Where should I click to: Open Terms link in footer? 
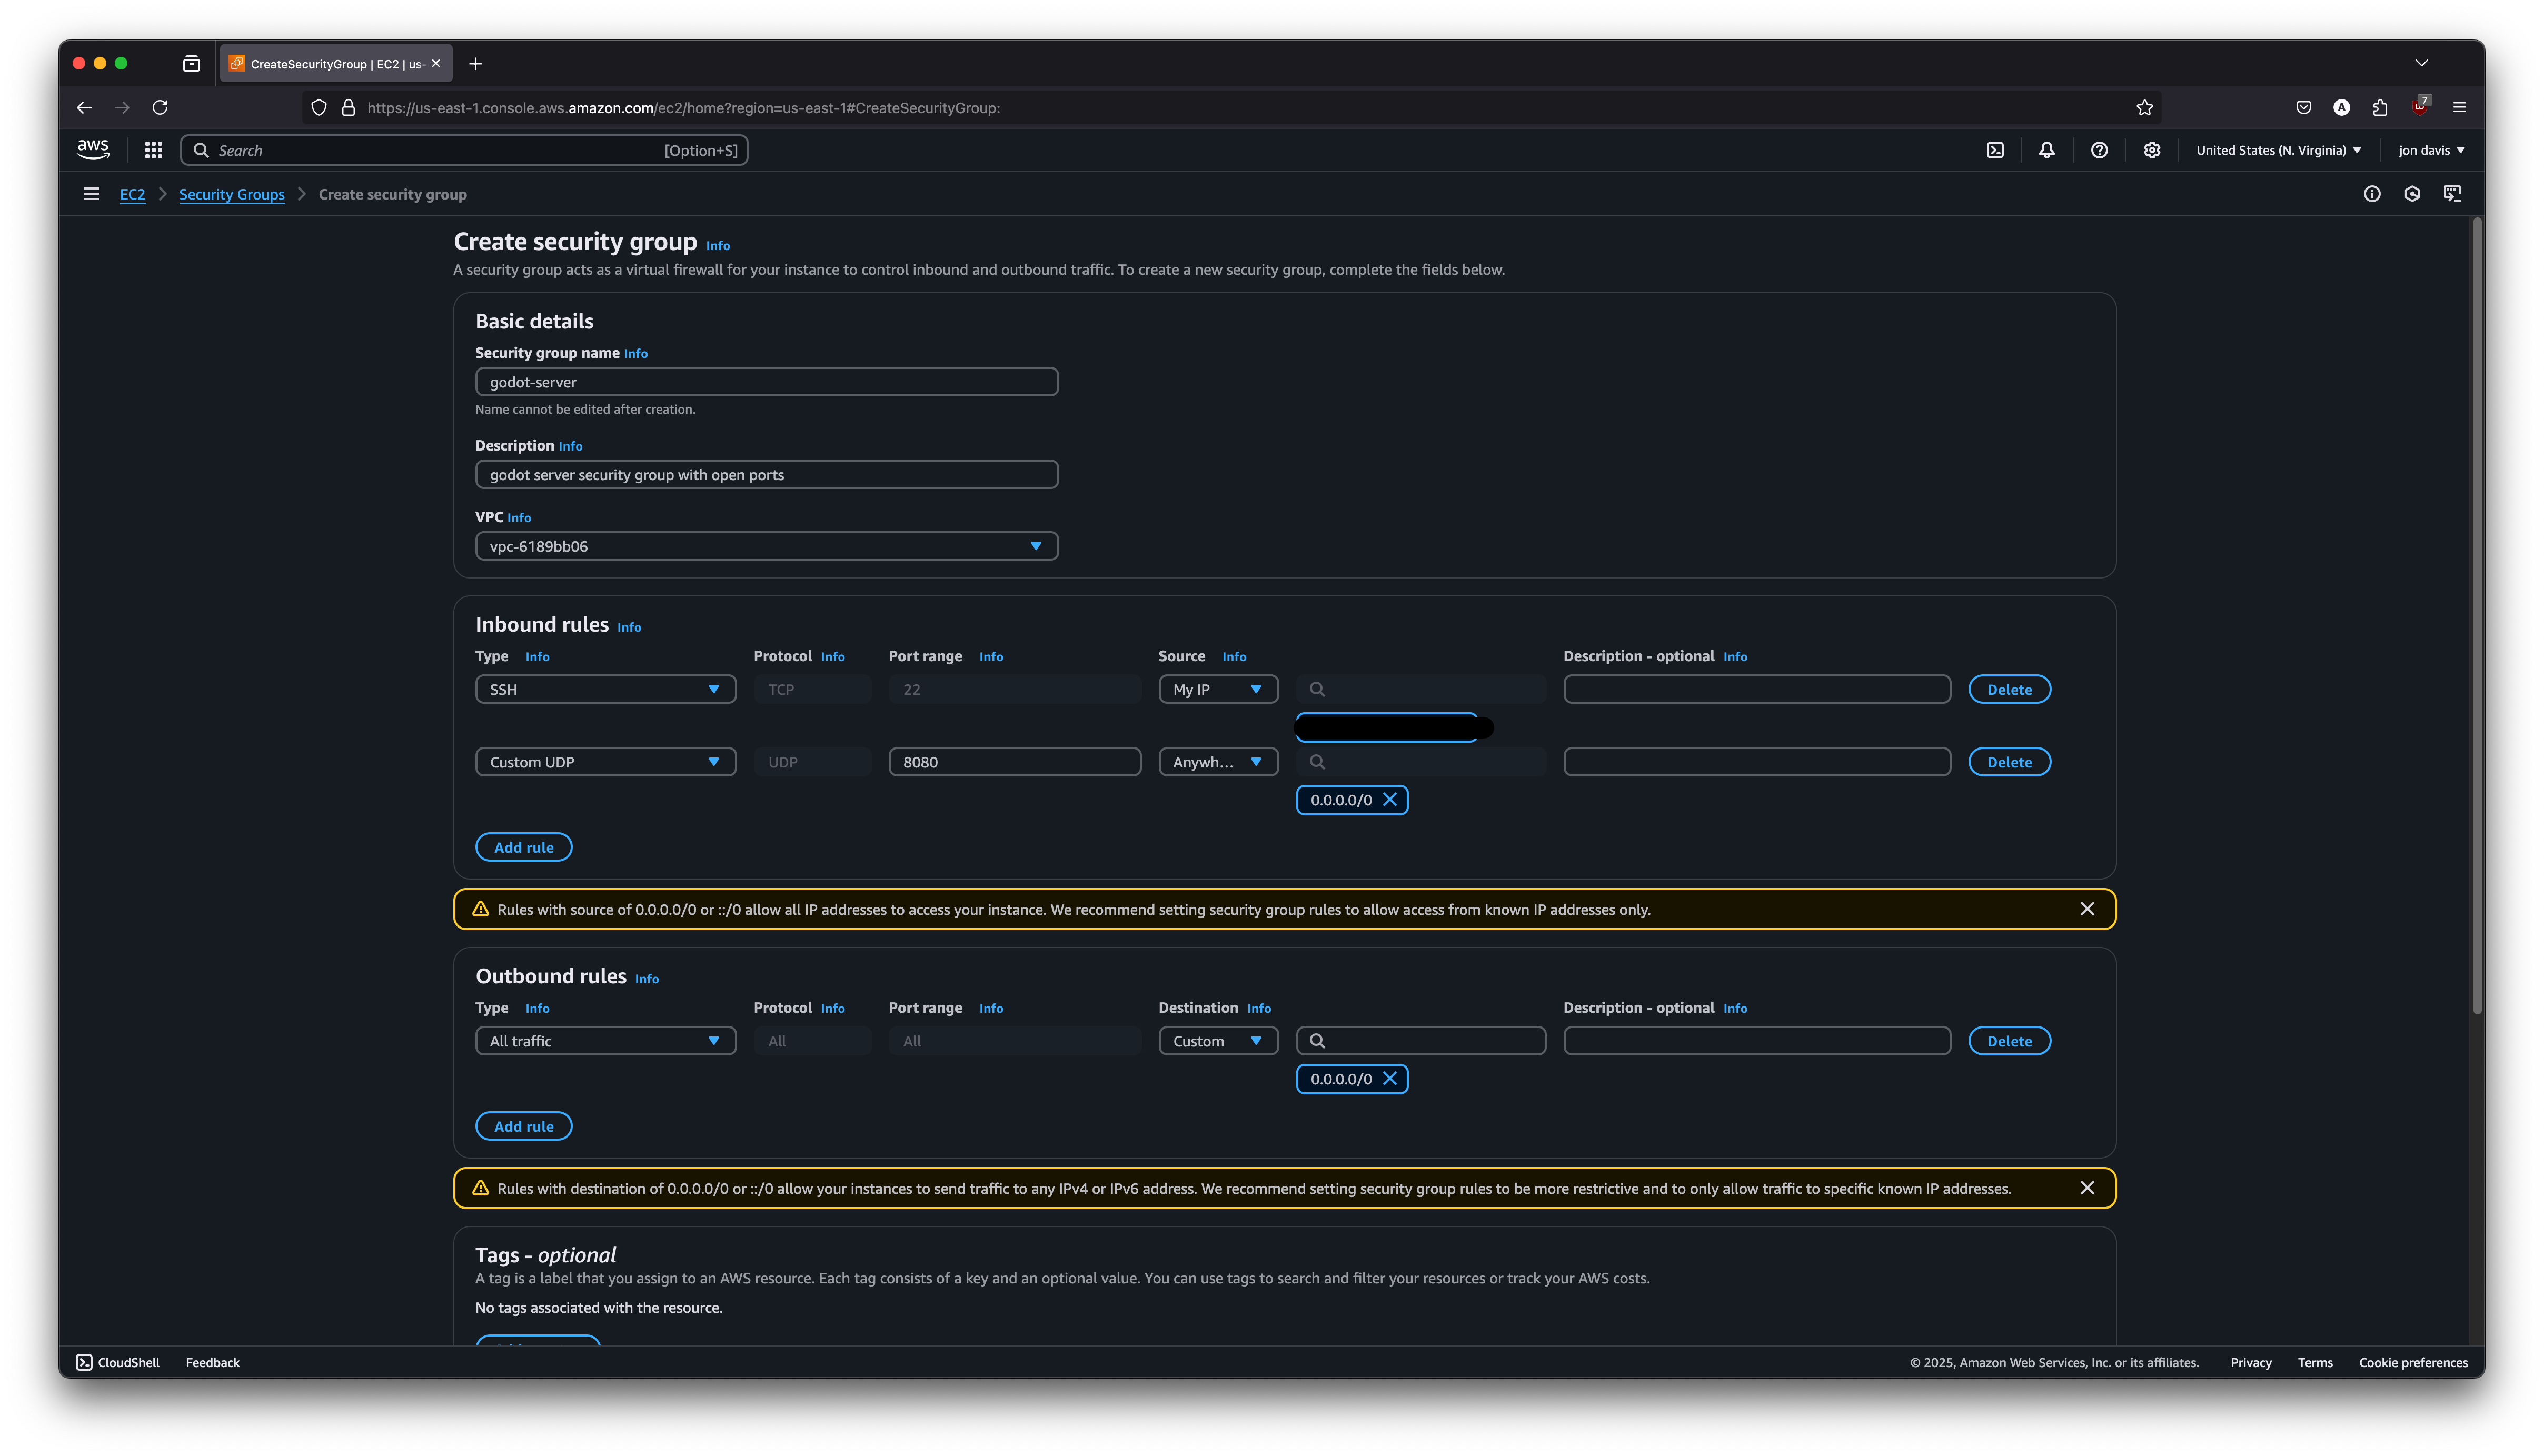click(x=2315, y=1362)
